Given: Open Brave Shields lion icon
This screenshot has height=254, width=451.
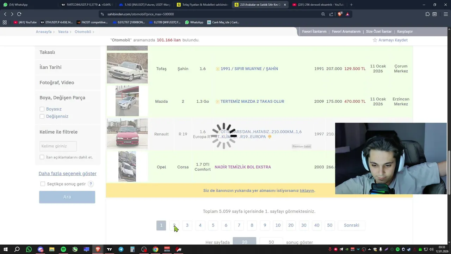Looking at the screenshot, I should click(x=340, y=14).
